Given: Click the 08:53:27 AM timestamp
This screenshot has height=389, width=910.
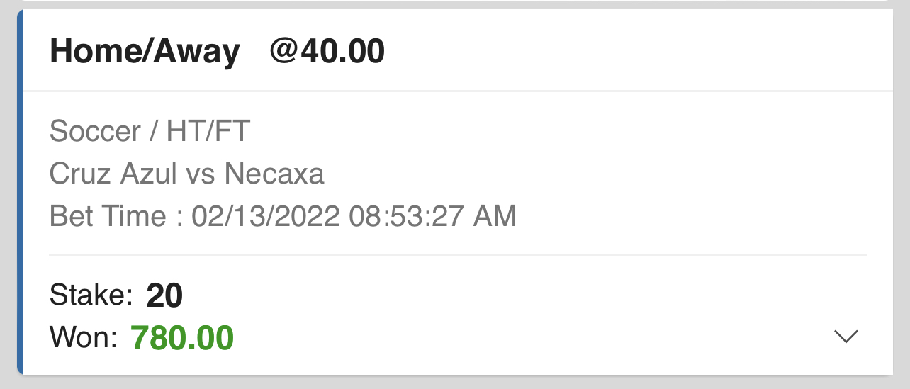Looking at the screenshot, I should 433,216.
